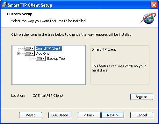Select Add Ons tree item
This screenshot has width=159, height=124.
click(x=43, y=53)
